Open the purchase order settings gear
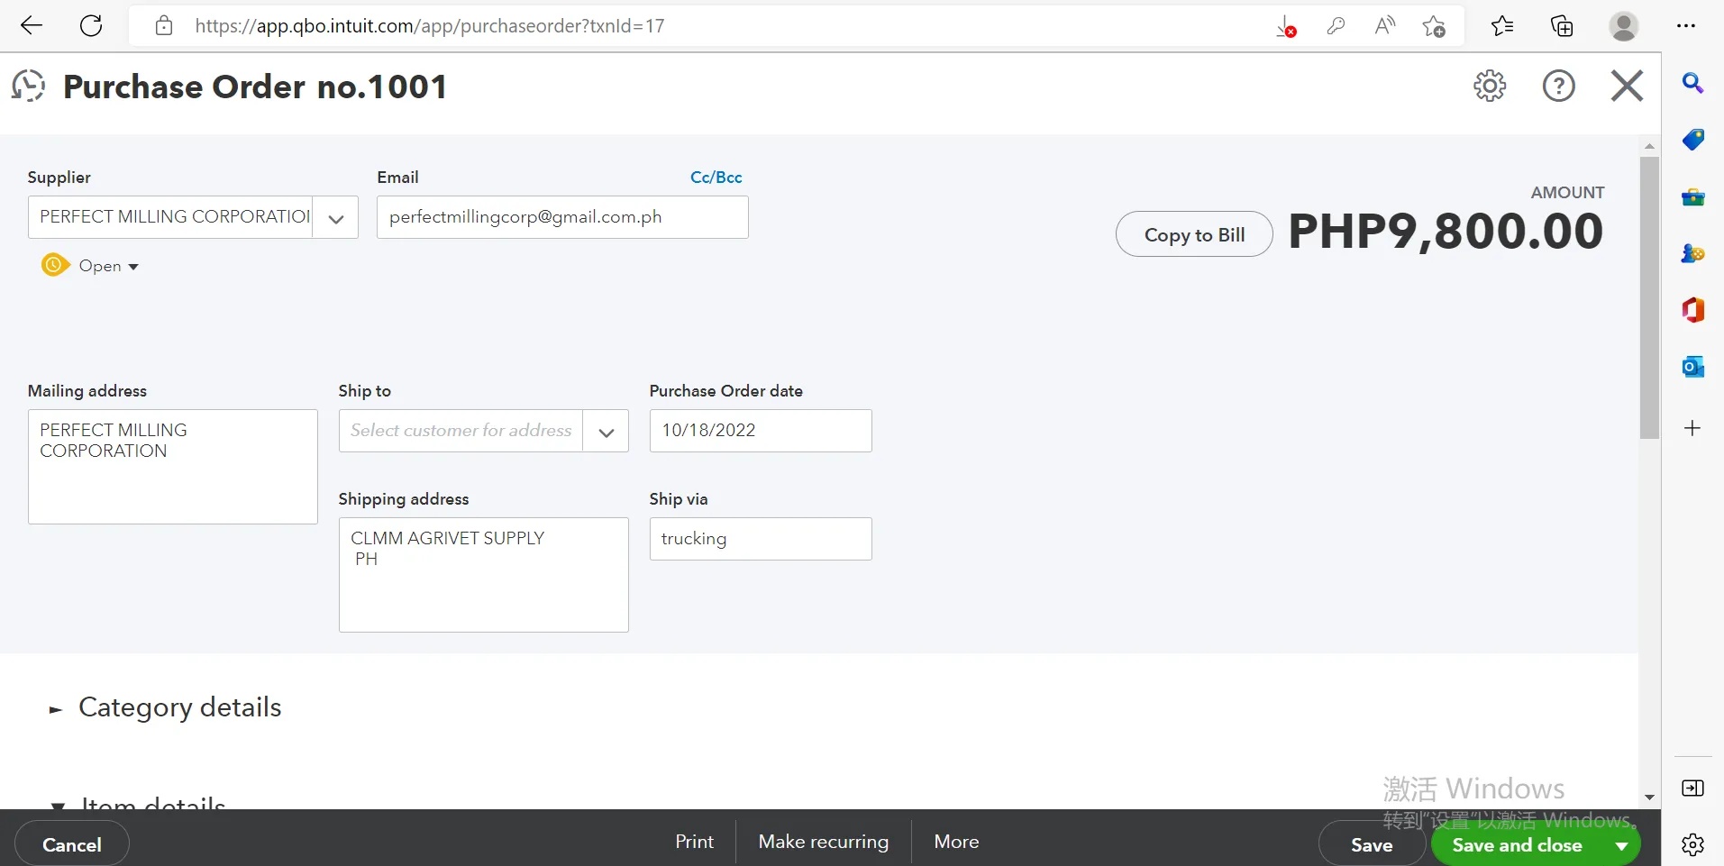Screen dimensions: 1724x866 [x=1490, y=86]
